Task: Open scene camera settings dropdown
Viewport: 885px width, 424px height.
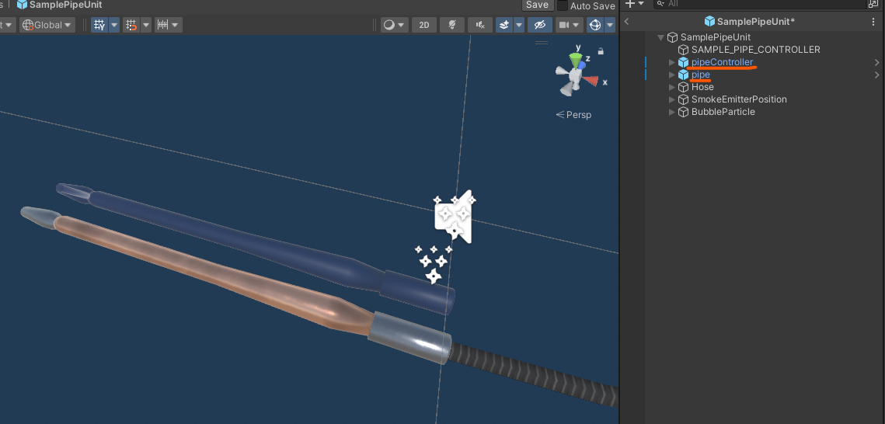Action: click(x=569, y=25)
